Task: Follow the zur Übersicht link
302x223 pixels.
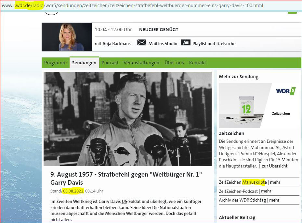Action: tap(275, 166)
